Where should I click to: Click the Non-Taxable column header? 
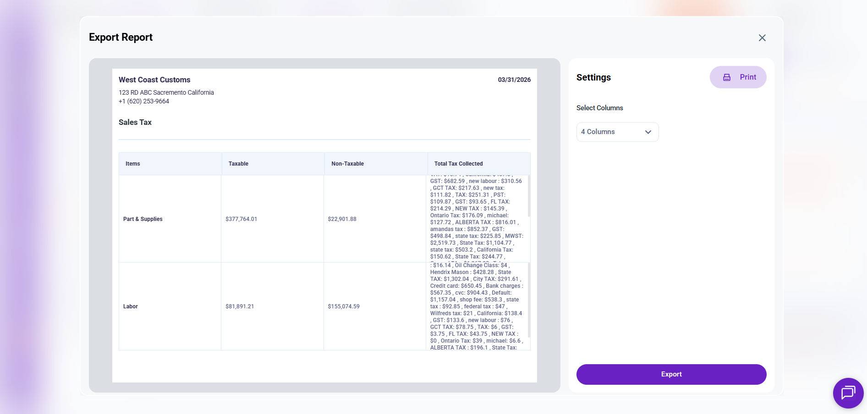coord(347,164)
